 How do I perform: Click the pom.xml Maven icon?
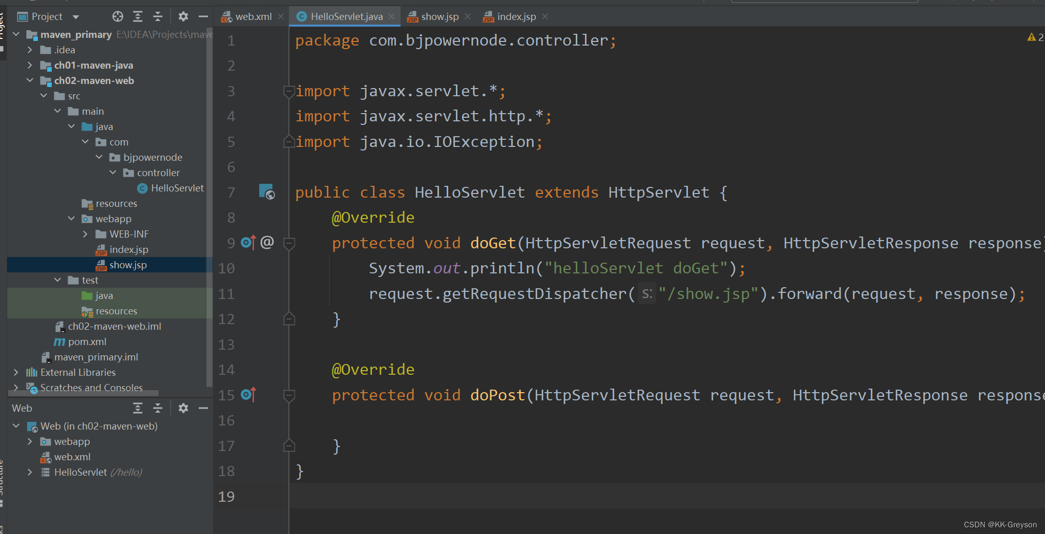(59, 341)
